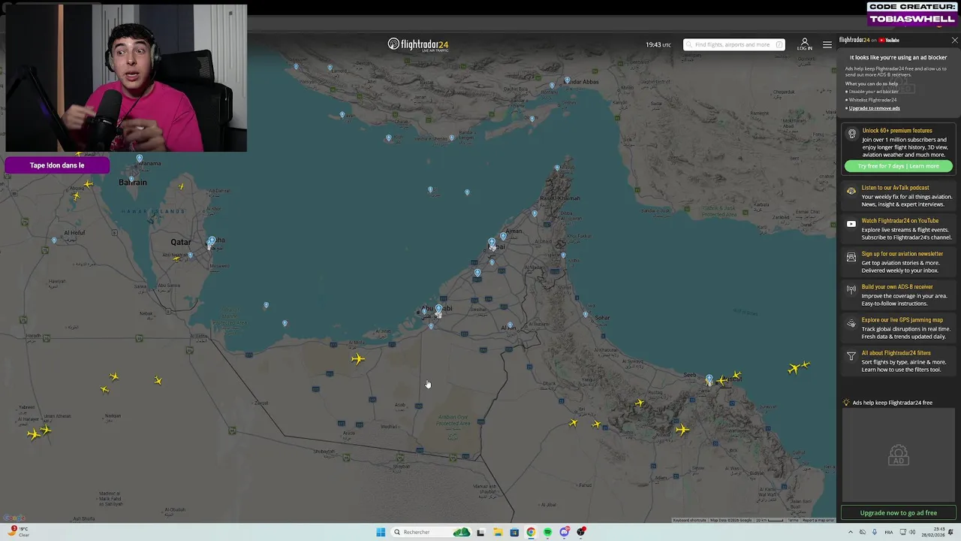The width and height of the screenshot is (961, 541).
Task: Open Listen to our AvTalk podcast
Action: [895, 188]
